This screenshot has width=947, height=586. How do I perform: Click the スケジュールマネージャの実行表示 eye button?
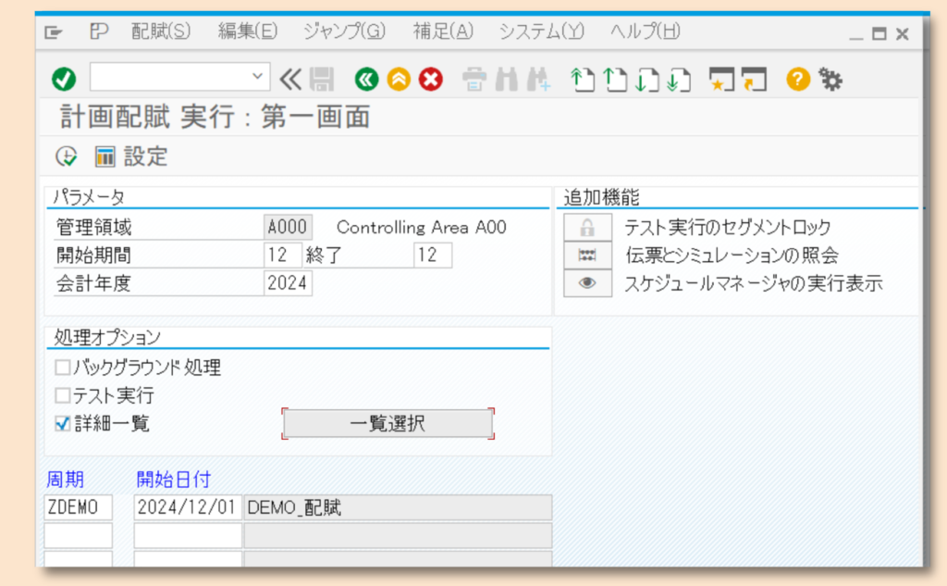587,283
